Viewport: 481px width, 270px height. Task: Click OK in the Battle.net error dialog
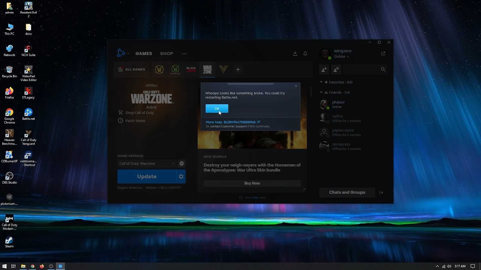tap(217, 109)
